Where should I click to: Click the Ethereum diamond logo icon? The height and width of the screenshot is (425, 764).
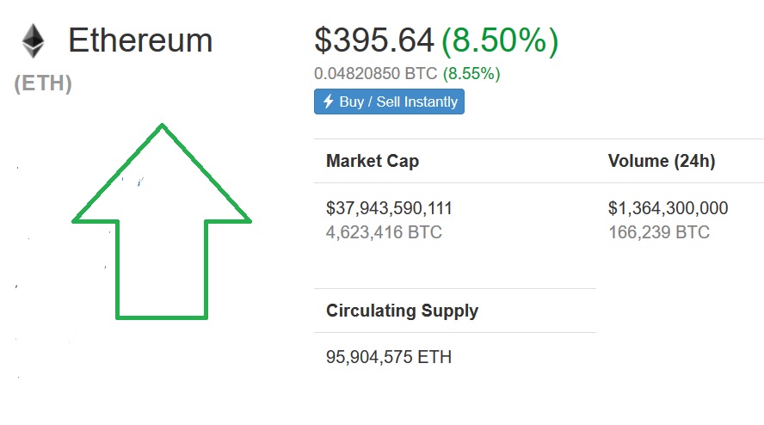pyautogui.click(x=34, y=40)
